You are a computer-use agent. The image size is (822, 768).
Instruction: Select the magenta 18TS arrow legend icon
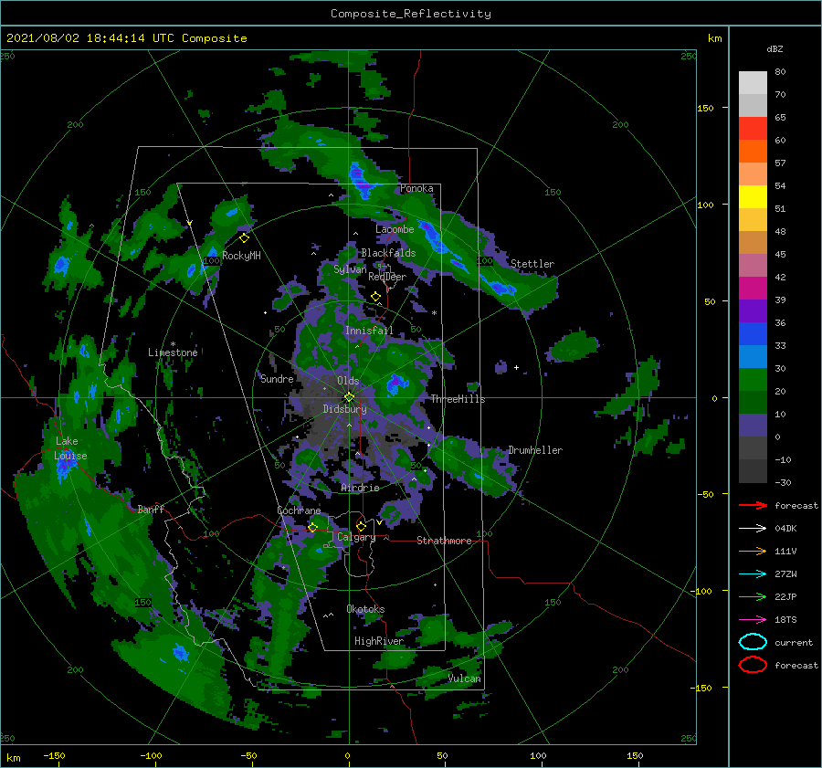[x=753, y=620]
